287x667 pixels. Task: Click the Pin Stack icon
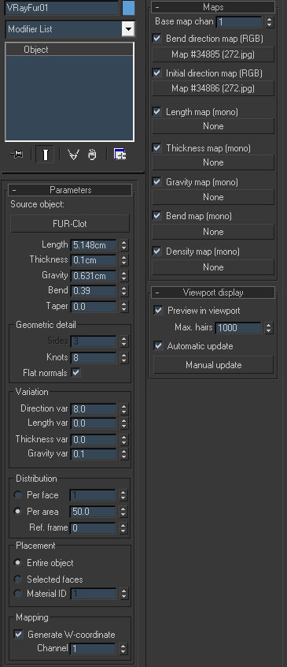(17, 155)
